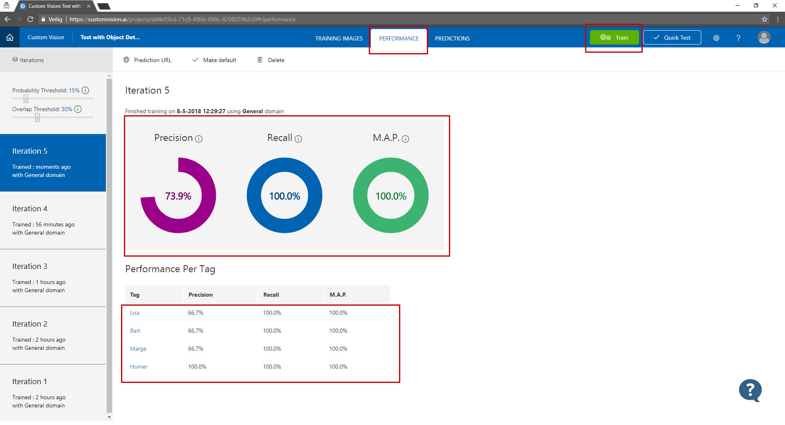Viewport: 785px width, 425px height.
Task: Bookmark this page with star icon
Action: [x=765, y=19]
